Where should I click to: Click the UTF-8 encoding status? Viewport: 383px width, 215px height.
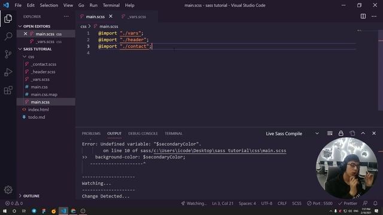[x=266, y=203]
